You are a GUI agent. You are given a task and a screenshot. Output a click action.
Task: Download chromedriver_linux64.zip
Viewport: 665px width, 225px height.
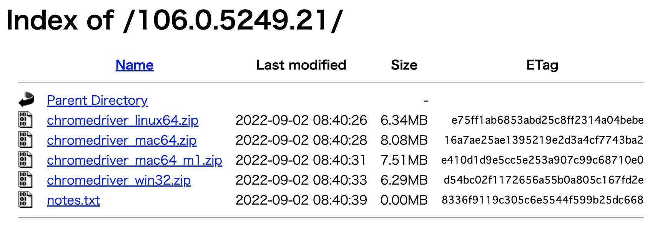[x=122, y=120]
